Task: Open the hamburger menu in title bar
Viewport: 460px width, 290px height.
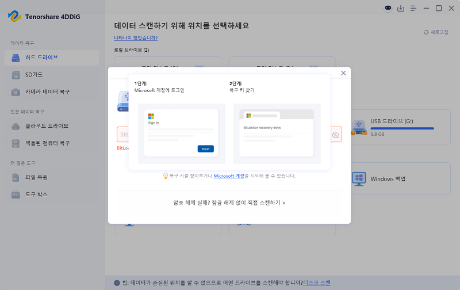Action: [413, 8]
